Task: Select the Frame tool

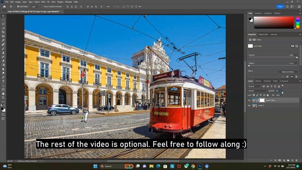Action: [x=3, y=36]
